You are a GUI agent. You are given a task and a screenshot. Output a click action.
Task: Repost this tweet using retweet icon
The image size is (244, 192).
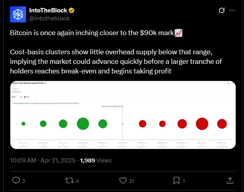[x=69, y=181]
